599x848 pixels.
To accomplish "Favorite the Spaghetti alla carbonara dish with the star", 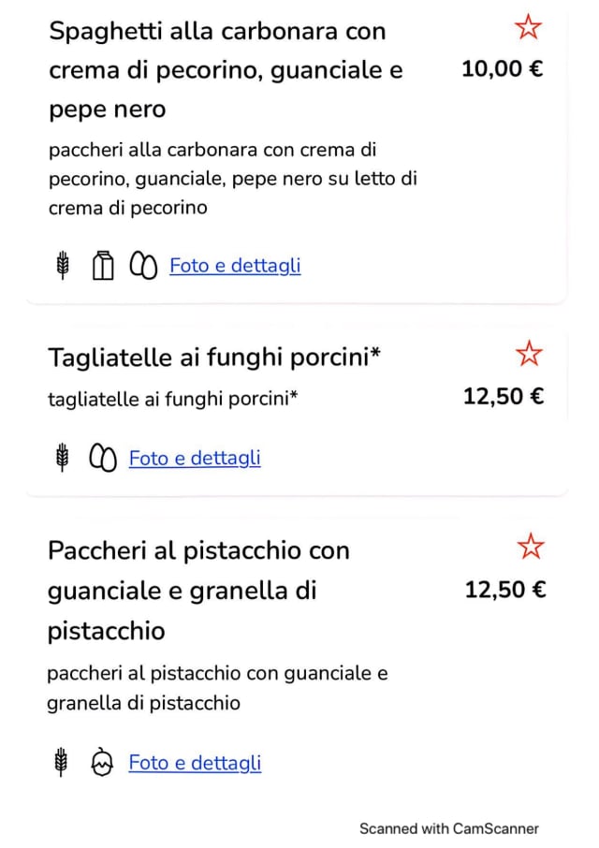I will coord(529,27).
